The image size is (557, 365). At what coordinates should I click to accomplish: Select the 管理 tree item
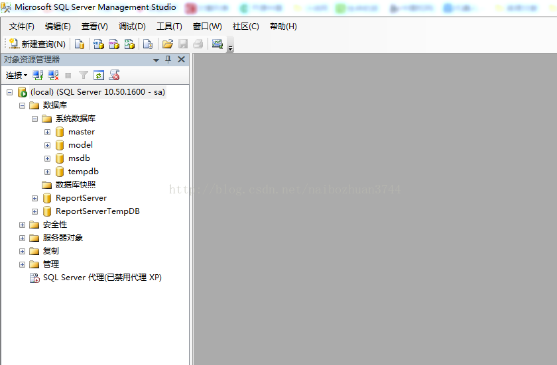coord(51,264)
